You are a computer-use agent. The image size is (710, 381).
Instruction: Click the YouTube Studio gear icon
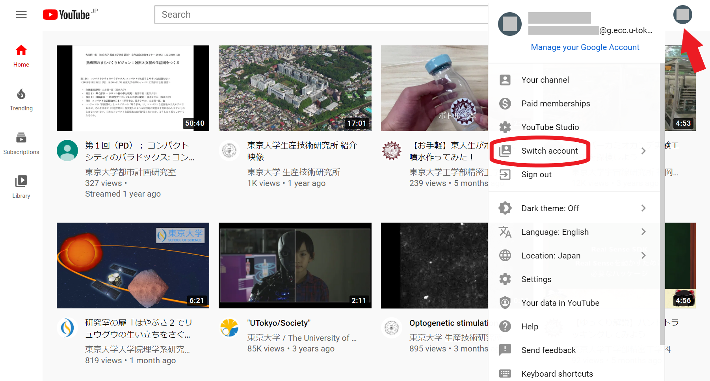pos(505,127)
